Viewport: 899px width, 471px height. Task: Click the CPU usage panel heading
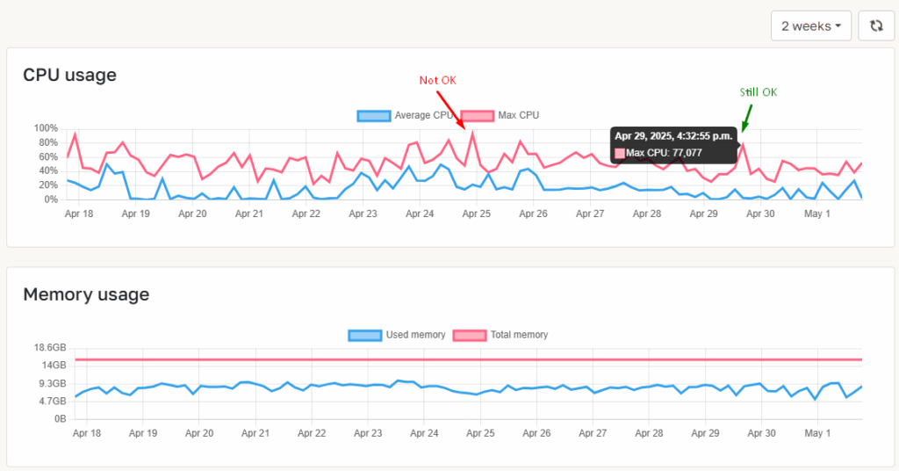(69, 75)
